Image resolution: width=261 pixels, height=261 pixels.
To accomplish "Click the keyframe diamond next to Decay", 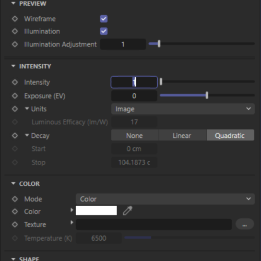I will pos(15,136).
